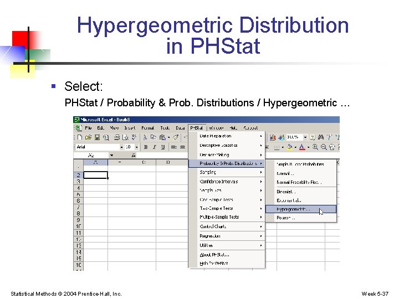Click the Zoom In magnifier icon
The image size is (399, 299).
click(315, 147)
